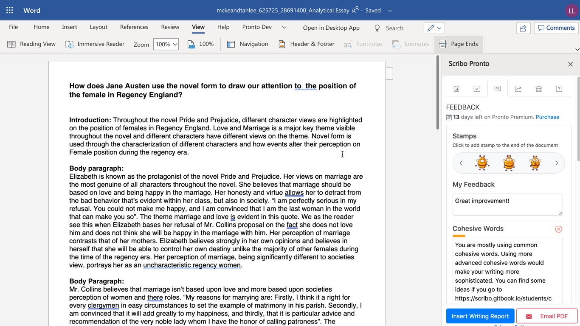Toggle the Navigation pane
The height and width of the screenshot is (326, 580).
click(x=248, y=44)
